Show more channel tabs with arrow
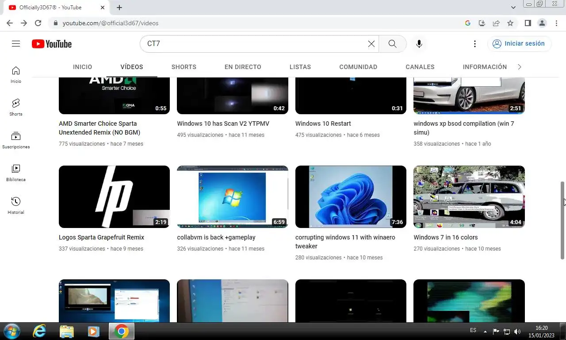 coord(520,67)
